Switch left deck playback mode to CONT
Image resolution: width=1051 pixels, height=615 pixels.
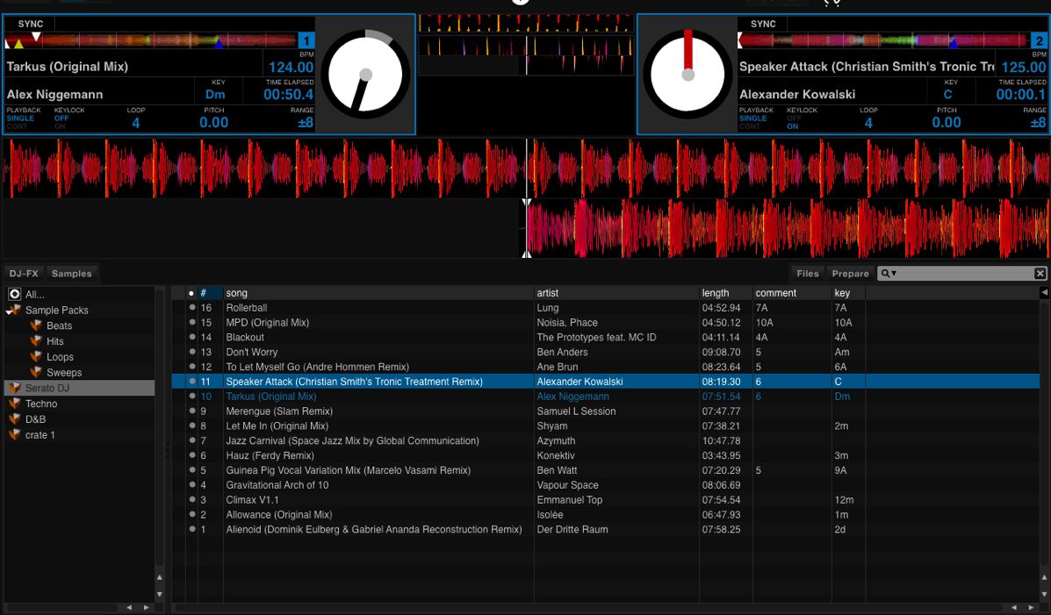pos(17,126)
